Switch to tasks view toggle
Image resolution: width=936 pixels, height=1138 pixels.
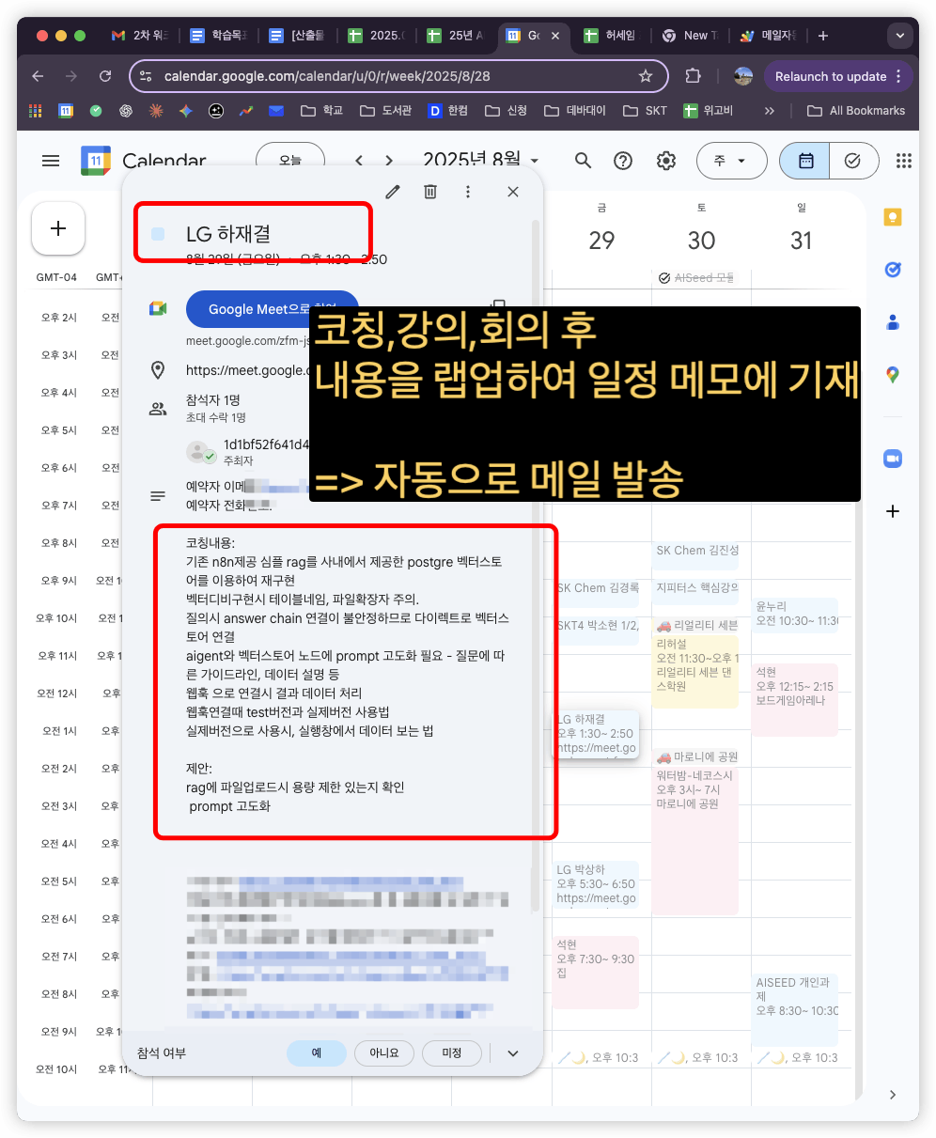tap(853, 161)
